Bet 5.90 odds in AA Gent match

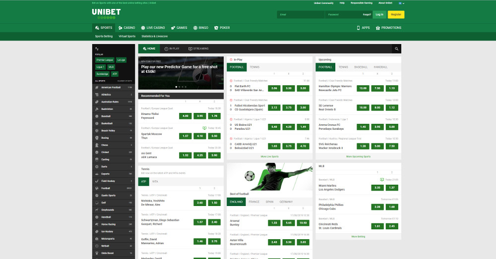214,155
